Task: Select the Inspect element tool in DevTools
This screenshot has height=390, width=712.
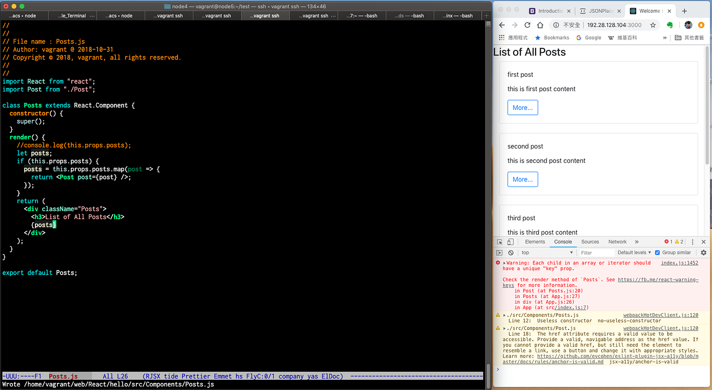Action: pos(500,242)
